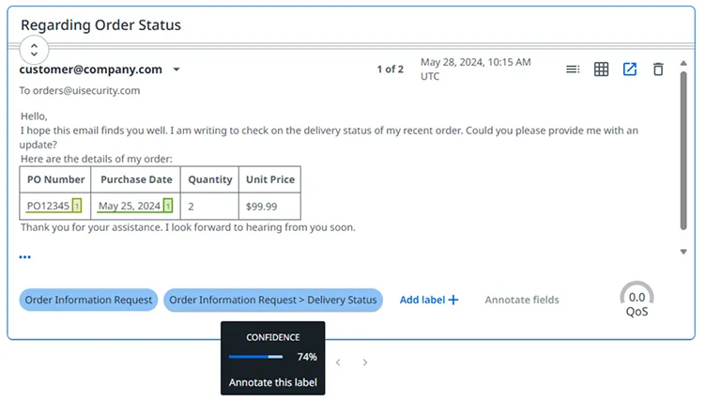Click the plus icon beside Add label

pos(453,300)
